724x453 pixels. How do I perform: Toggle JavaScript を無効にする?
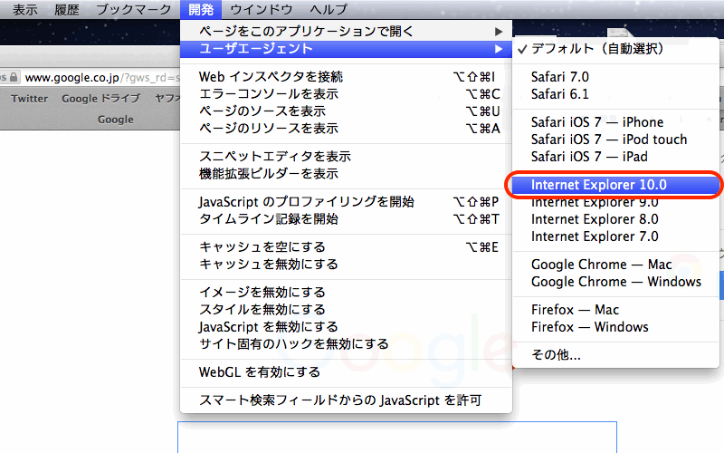pyautogui.click(x=268, y=327)
